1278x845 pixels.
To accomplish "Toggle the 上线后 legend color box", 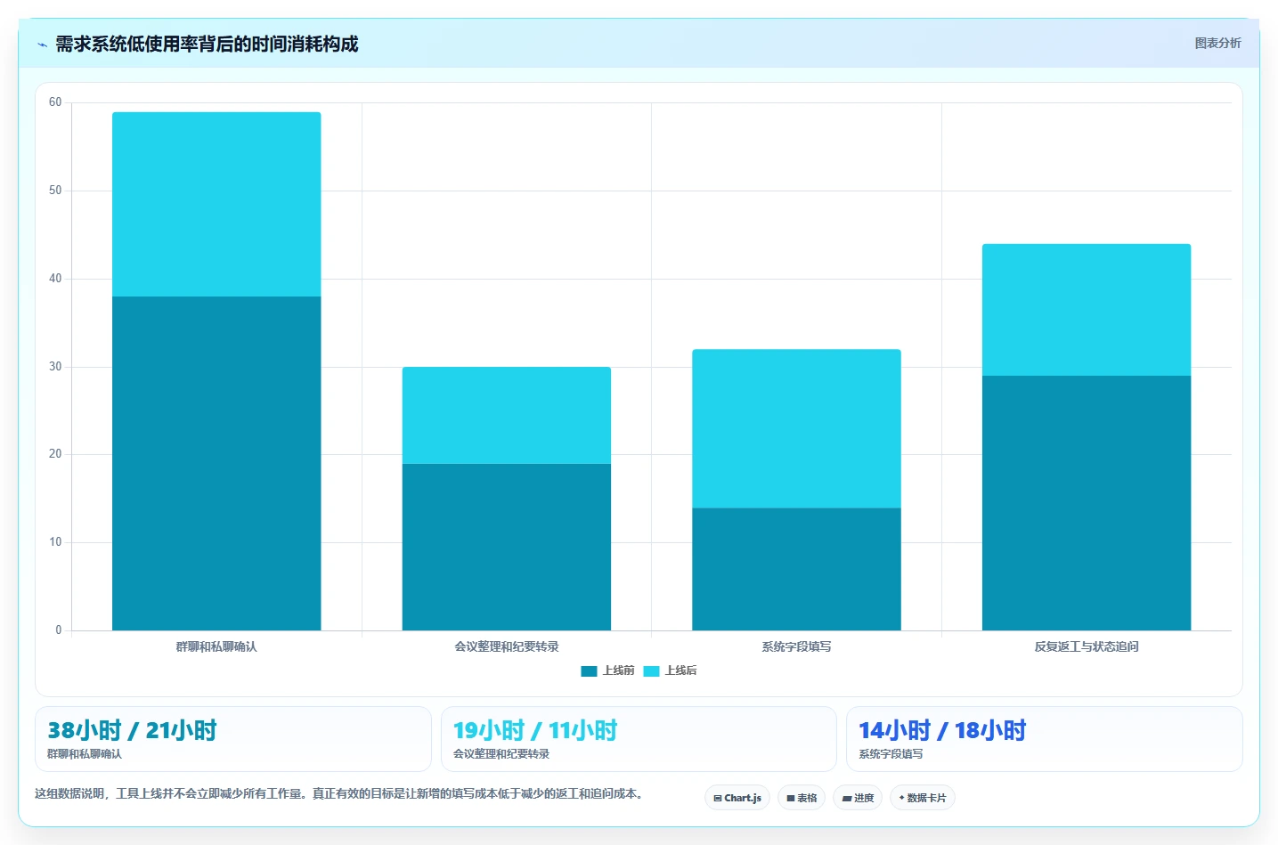I will click(x=651, y=671).
